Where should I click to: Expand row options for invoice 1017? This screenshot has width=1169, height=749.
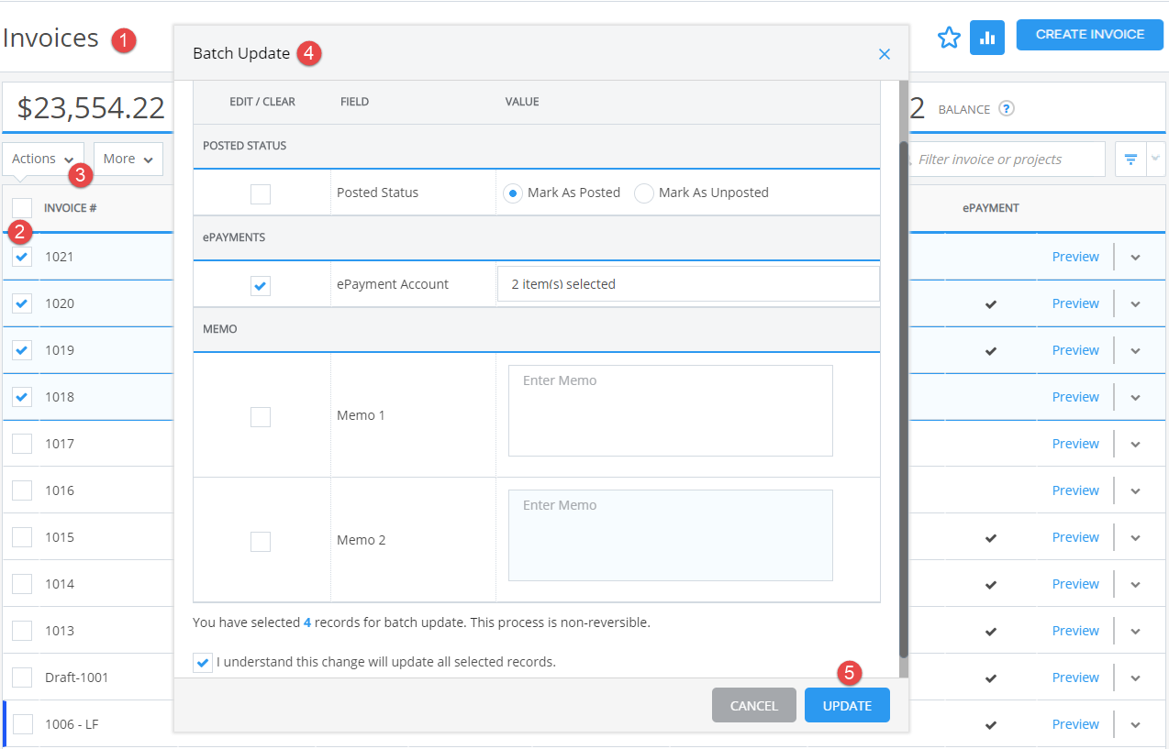point(1135,444)
